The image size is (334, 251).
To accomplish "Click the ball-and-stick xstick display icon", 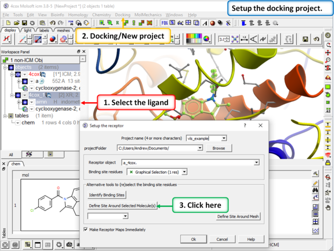I will coord(38,39).
